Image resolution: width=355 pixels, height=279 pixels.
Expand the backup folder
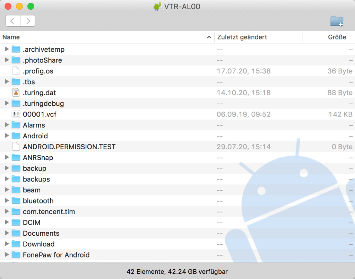(7, 168)
